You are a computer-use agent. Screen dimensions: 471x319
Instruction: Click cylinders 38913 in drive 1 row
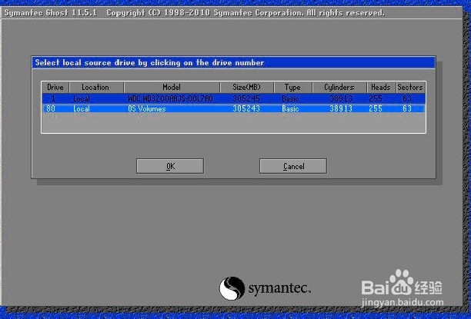(x=341, y=98)
